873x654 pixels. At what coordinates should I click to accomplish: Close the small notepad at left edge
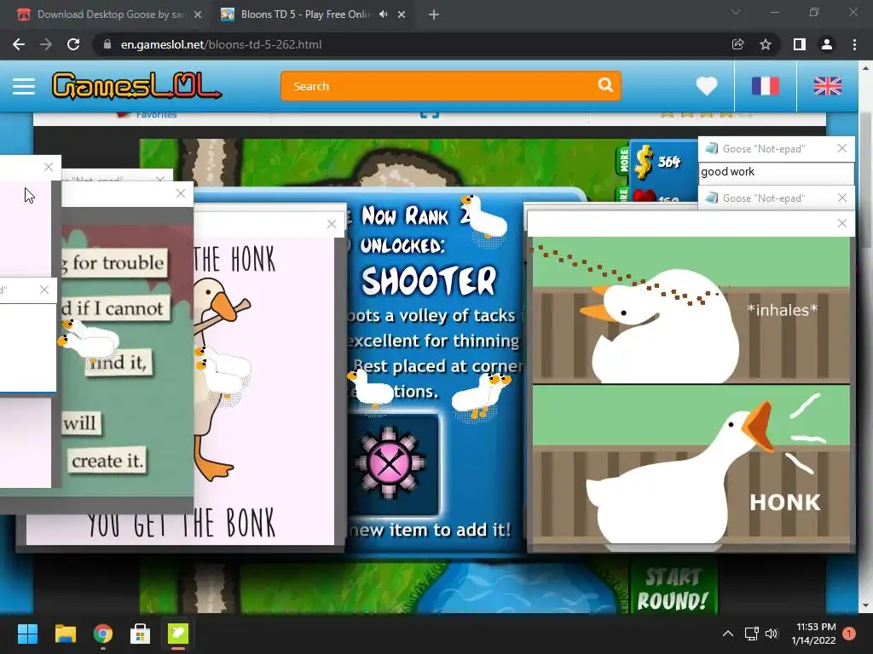[44, 290]
